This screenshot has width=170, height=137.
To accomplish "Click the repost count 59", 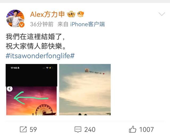I will click(x=33, y=129).
